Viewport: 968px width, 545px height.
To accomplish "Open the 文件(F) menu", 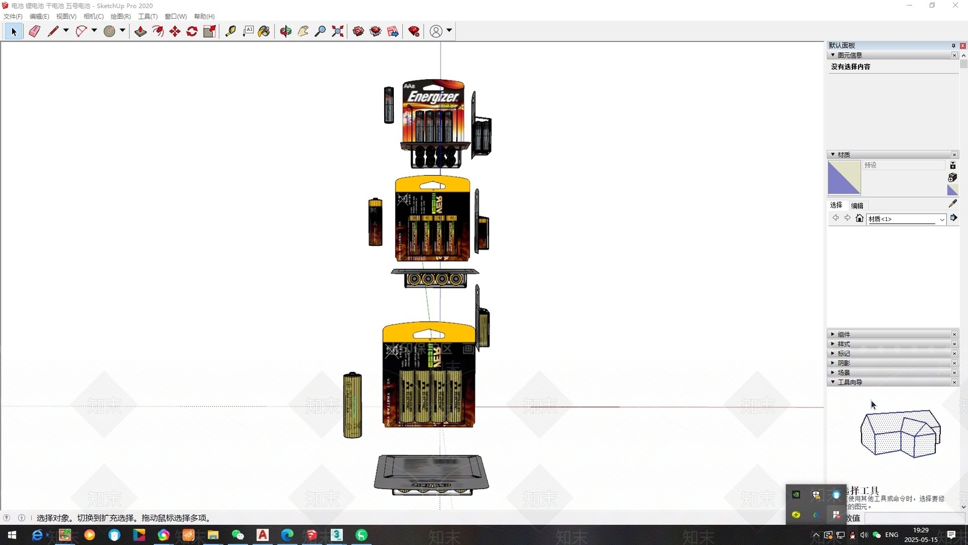I will click(13, 16).
